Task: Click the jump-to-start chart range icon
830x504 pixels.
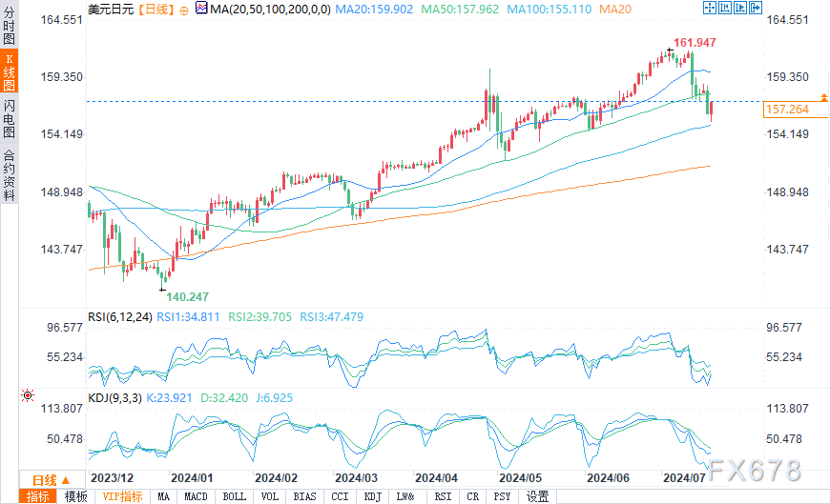Action: click(725, 8)
